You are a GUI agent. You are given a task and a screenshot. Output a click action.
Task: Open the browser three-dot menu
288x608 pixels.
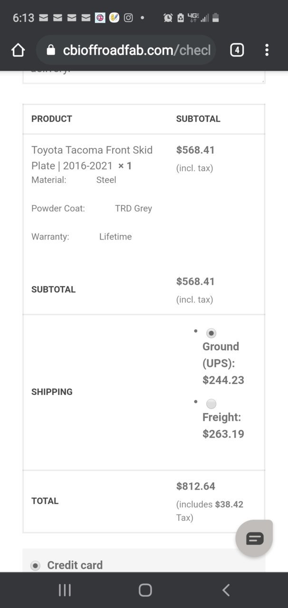click(267, 50)
